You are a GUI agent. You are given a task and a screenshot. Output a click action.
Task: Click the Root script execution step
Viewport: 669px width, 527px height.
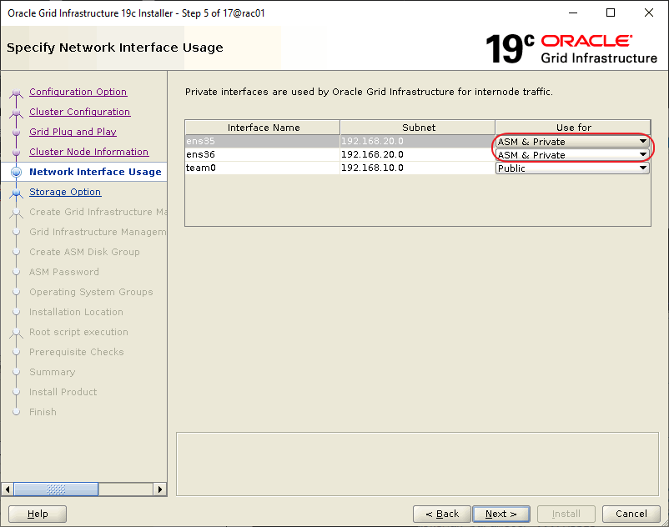tap(78, 332)
